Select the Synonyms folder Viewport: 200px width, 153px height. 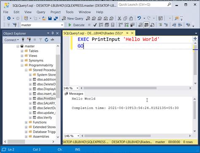[x=36, y=61]
